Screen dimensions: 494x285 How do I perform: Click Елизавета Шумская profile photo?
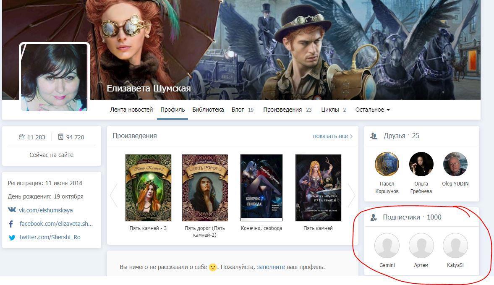(x=54, y=77)
